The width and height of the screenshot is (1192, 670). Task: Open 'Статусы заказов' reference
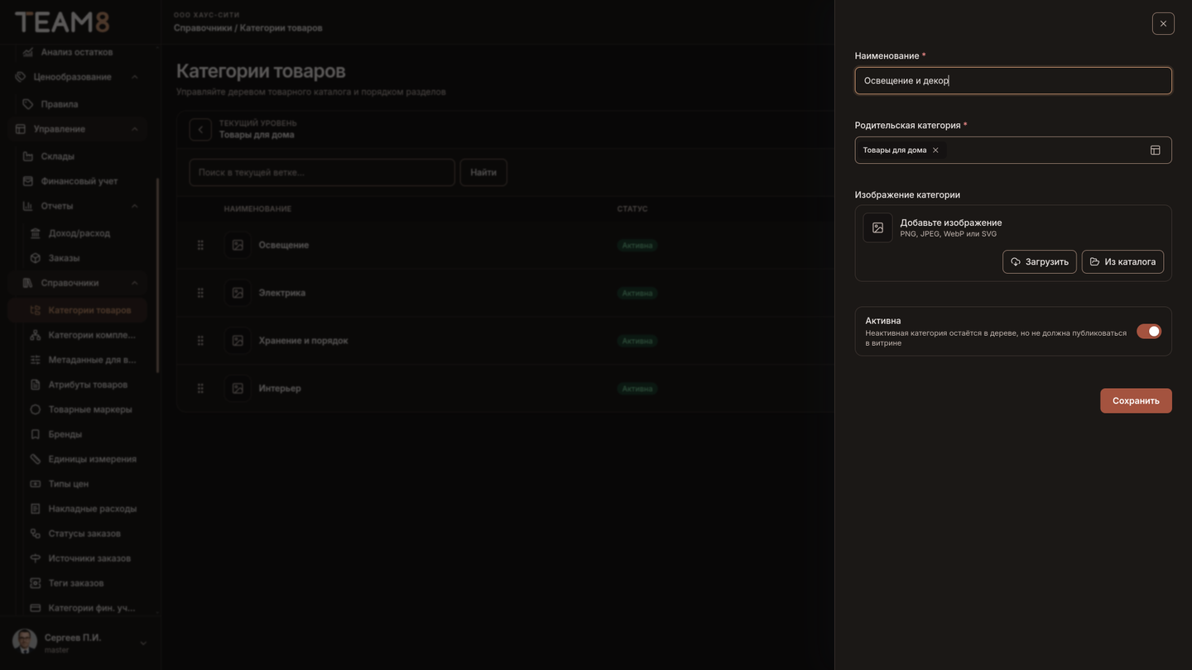tap(84, 534)
